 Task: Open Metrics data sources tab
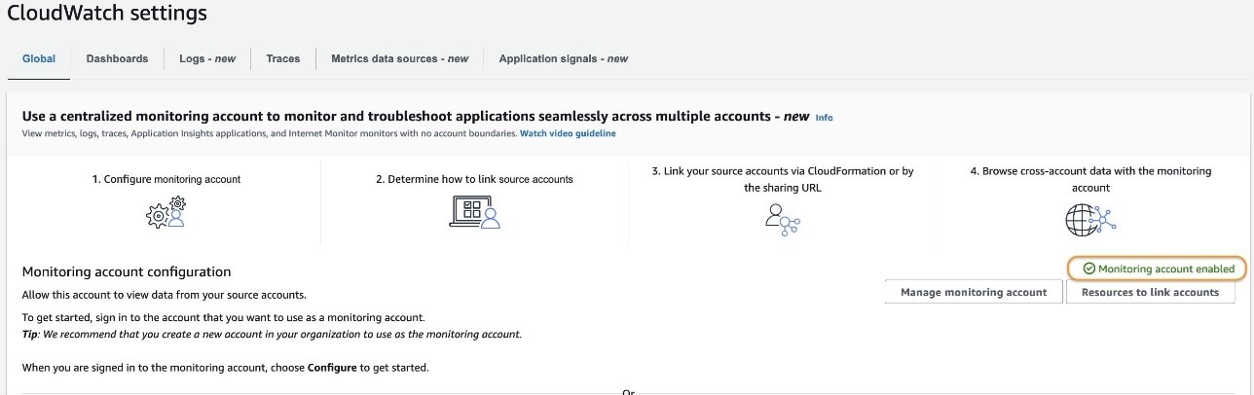(399, 58)
